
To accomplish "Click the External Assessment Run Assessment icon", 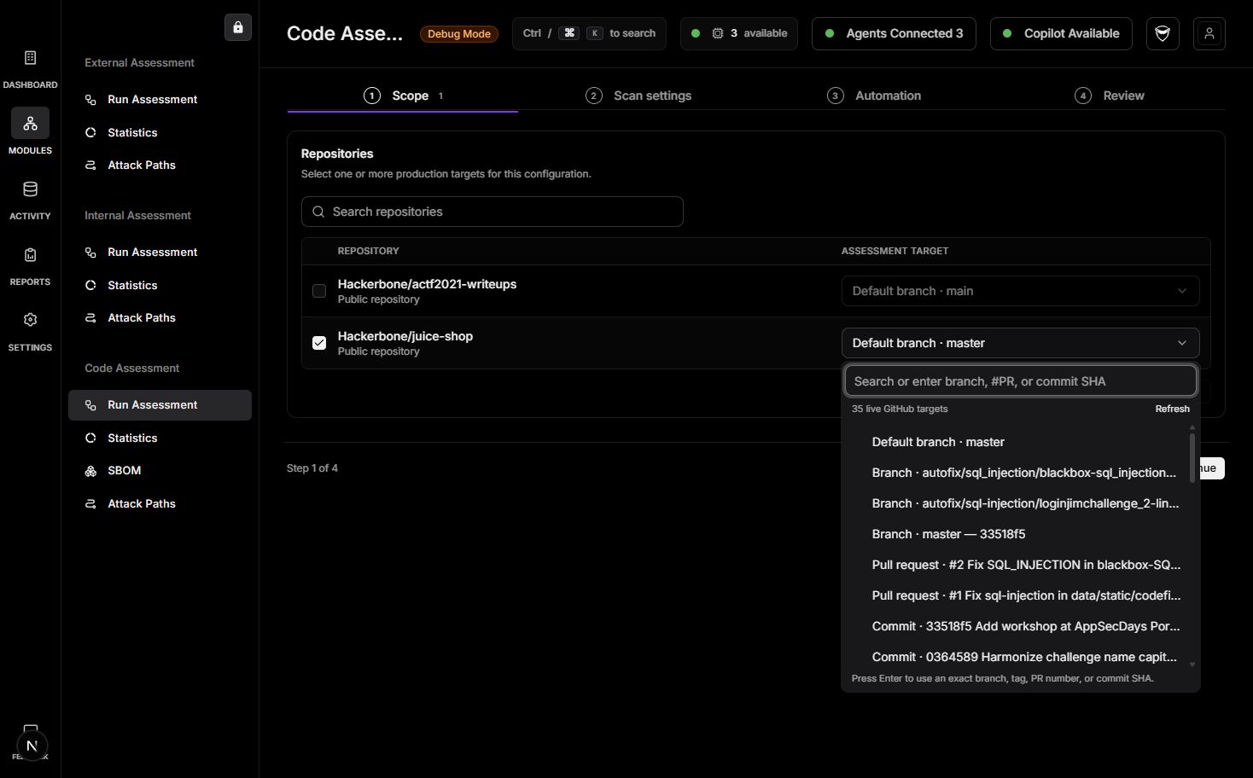I will [x=90, y=100].
